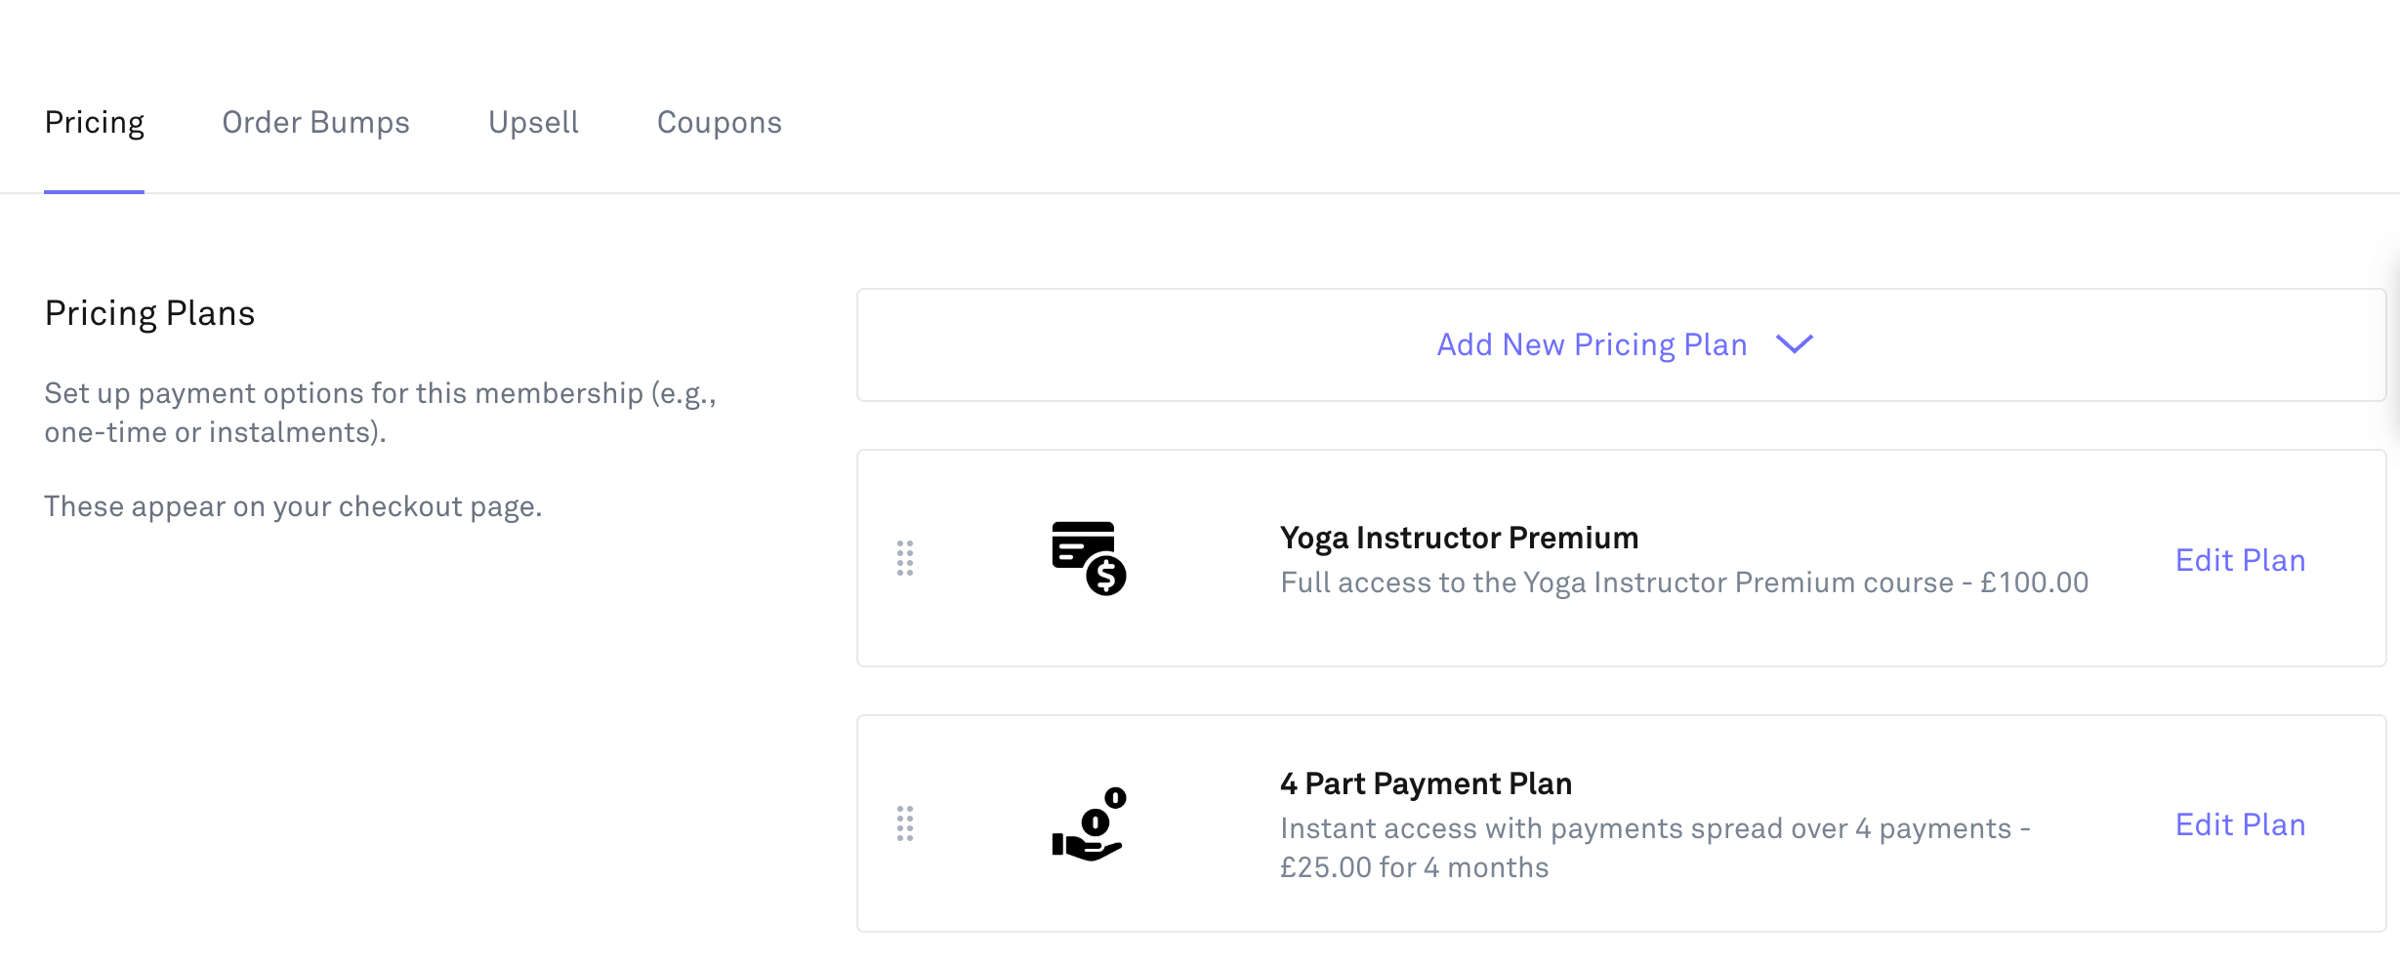
Task: Click the checkout page note text
Action: point(293,506)
